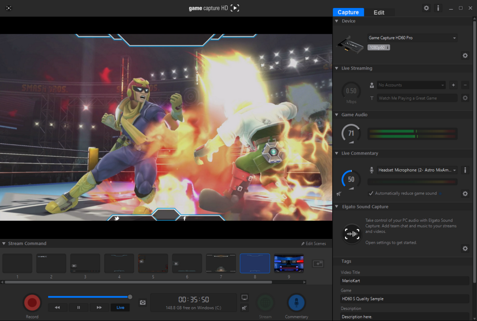Open Elgato Sound Capture settings gear

[465, 249]
